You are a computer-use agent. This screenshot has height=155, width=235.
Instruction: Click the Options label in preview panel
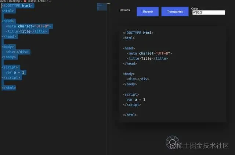click(x=124, y=10)
